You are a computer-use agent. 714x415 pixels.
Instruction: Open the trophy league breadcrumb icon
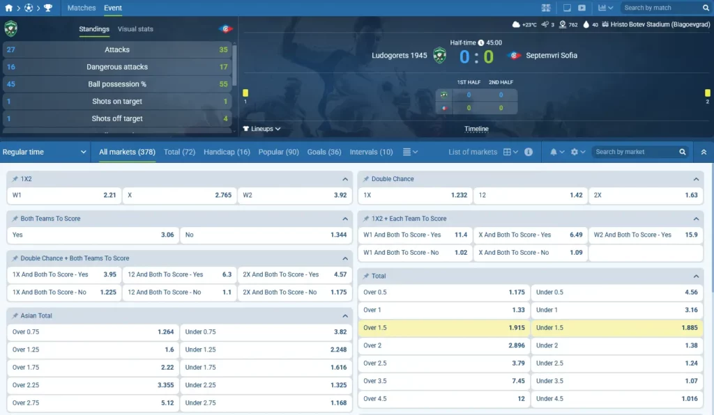48,8
